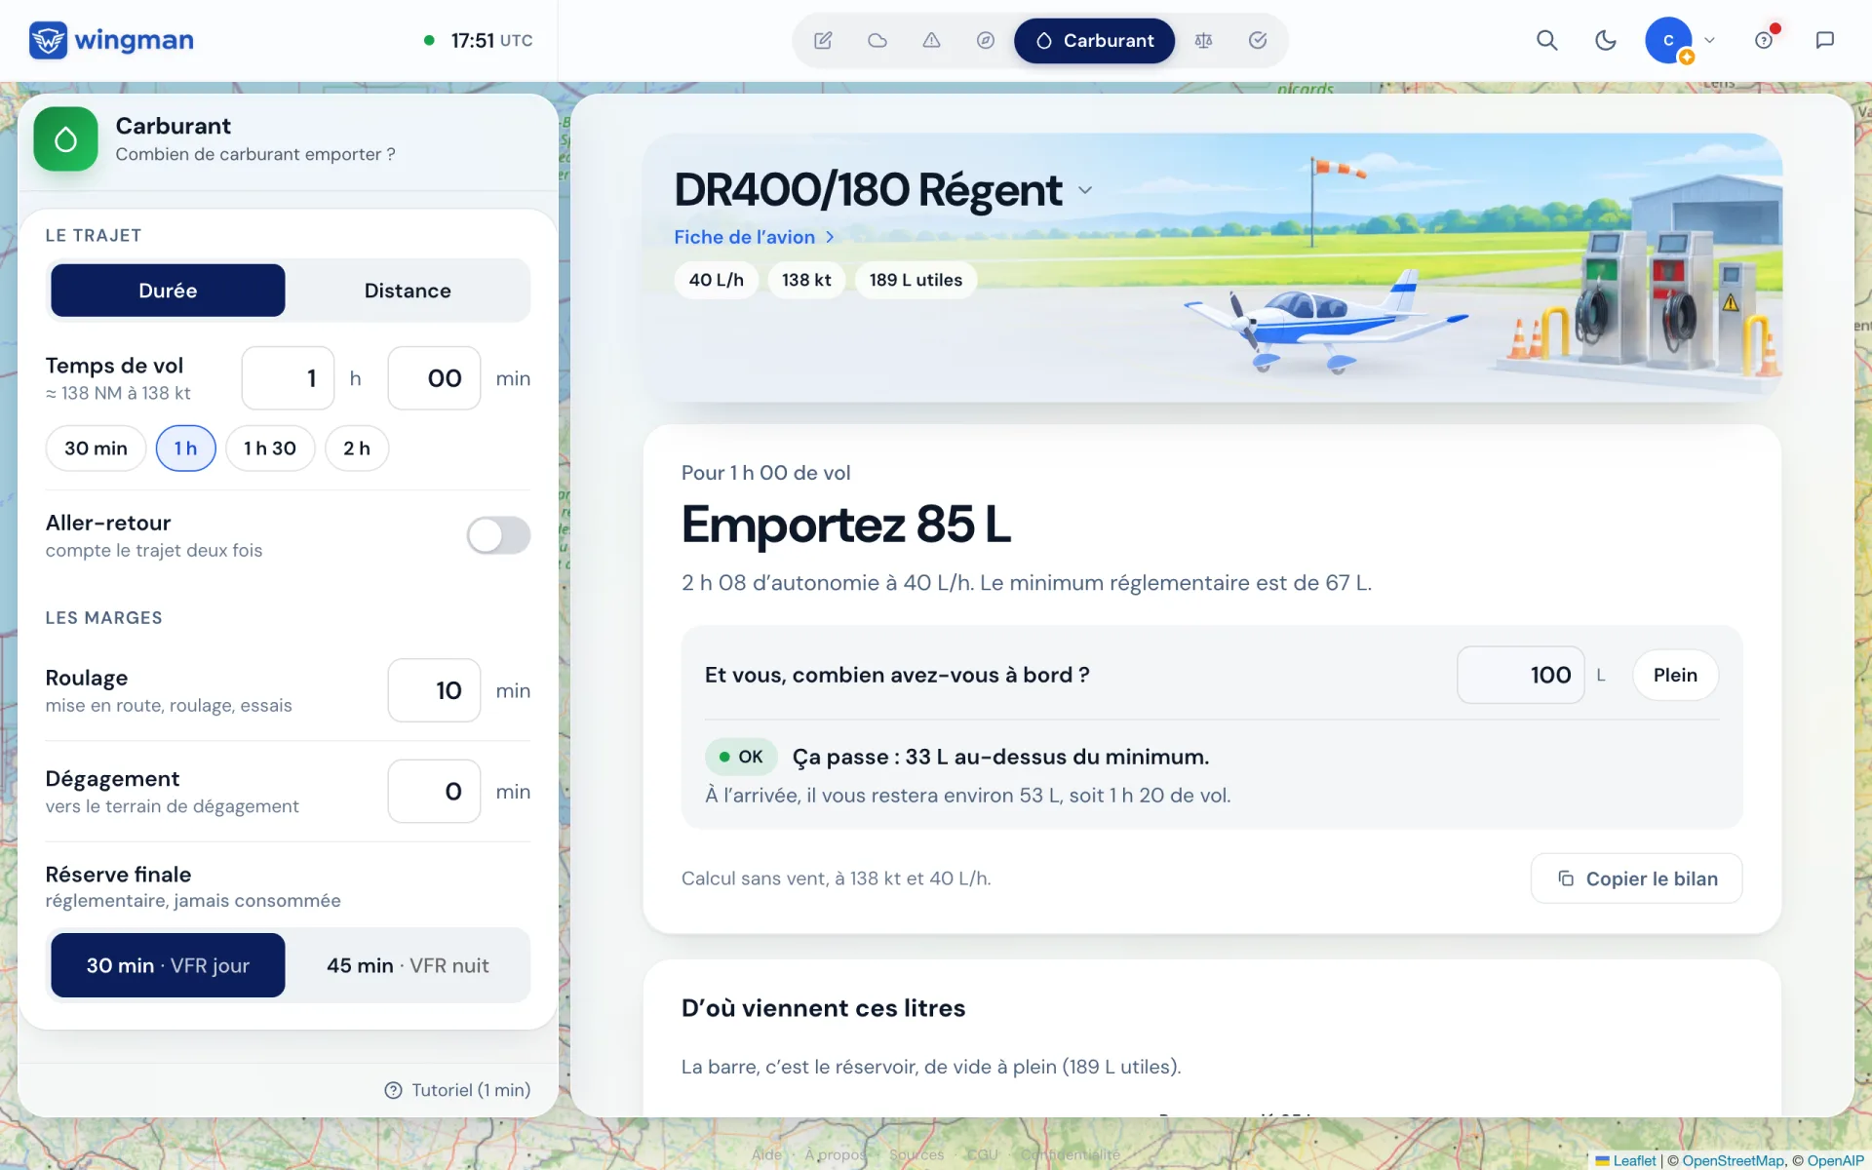Image resolution: width=1872 pixels, height=1170 pixels.
Task: Toggle dark mode moon icon
Action: [1605, 40]
